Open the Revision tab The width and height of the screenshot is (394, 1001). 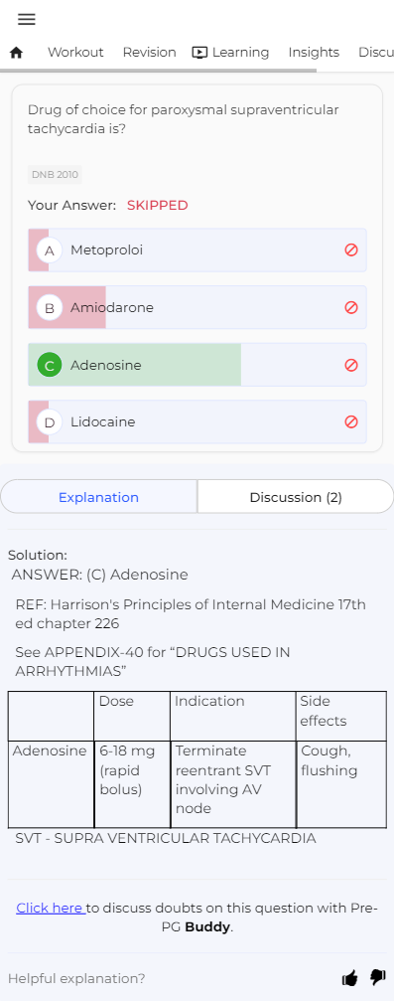(149, 53)
